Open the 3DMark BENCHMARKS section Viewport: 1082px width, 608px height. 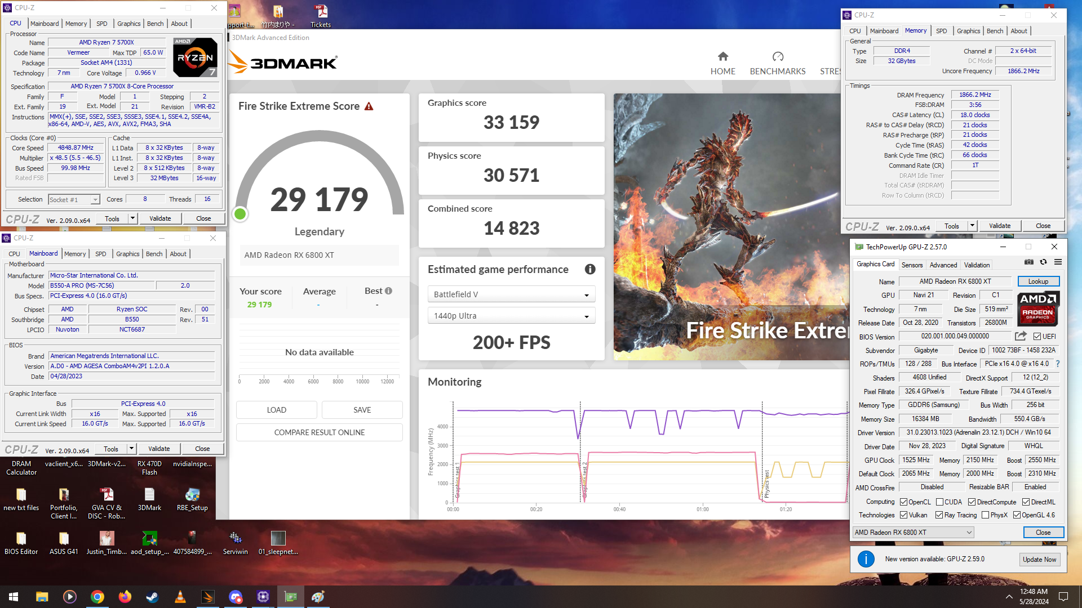(x=778, y=64)
